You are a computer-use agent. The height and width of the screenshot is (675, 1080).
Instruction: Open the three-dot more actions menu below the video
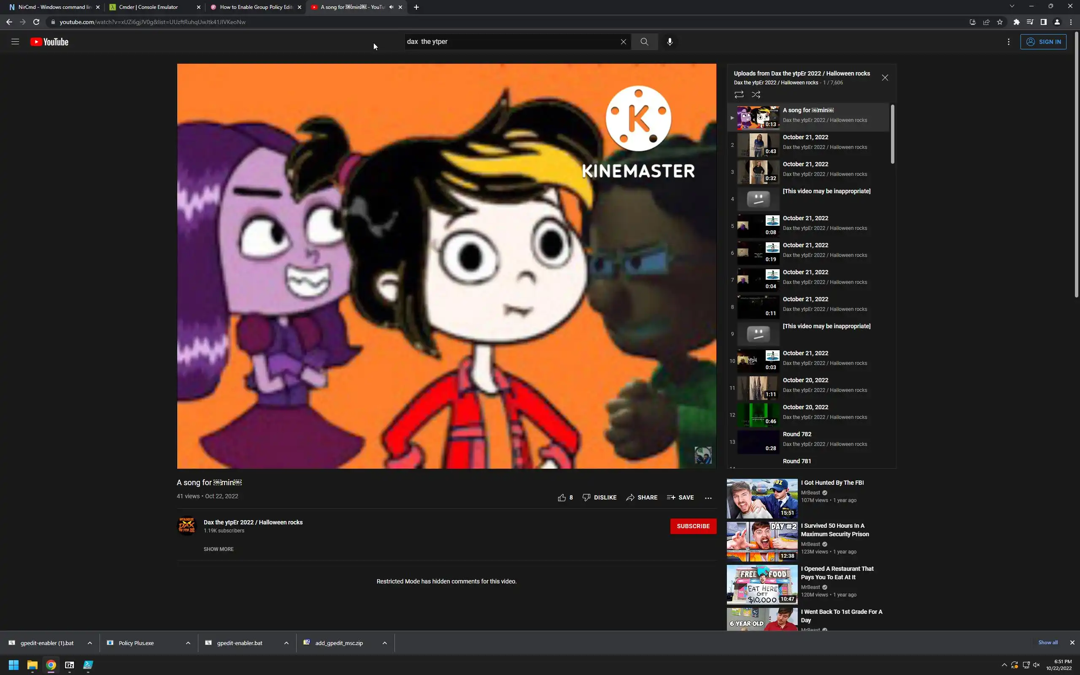(708, 498)
